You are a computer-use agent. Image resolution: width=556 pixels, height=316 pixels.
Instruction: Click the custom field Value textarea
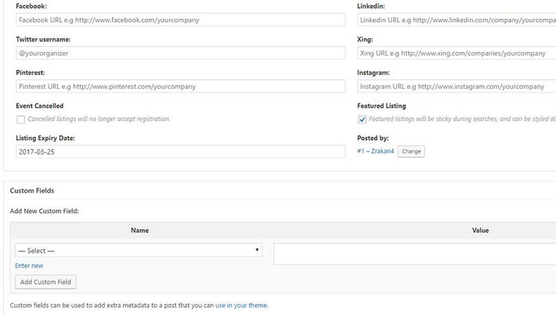415,253
